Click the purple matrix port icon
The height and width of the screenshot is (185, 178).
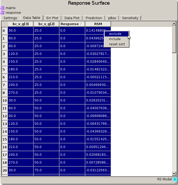(2, 8)
